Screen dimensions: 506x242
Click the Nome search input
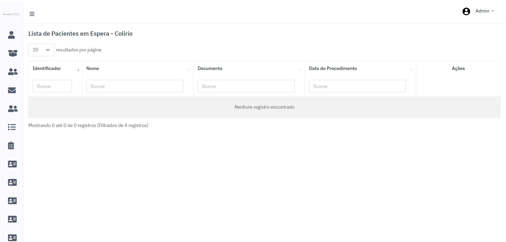(x=134, y=86)
